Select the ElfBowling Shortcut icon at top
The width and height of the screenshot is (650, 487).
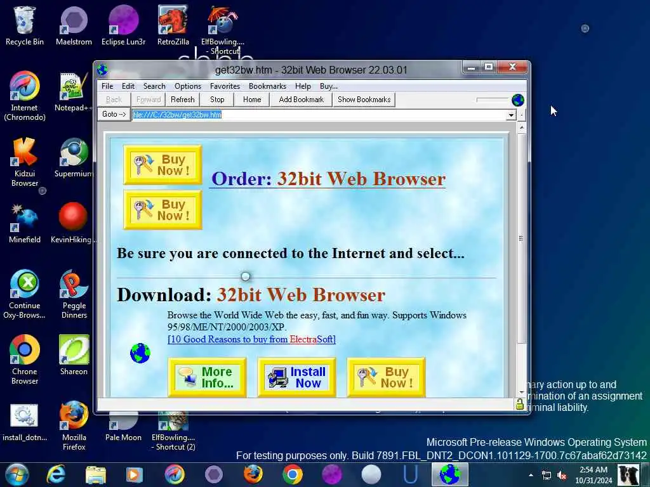223,29
